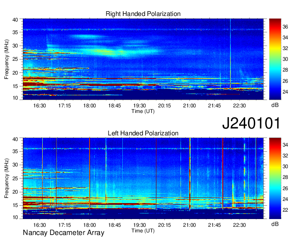
Task: Click the 'Left Handed Polarization' title
Action: click(x=143, y=133)
